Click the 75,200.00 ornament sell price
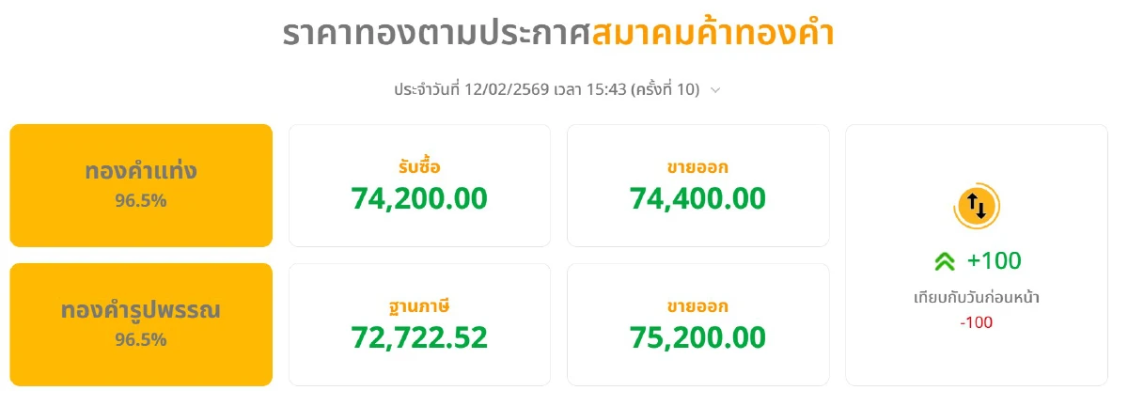This screenshot has width=1128, height=406. (x=697, y=336)
